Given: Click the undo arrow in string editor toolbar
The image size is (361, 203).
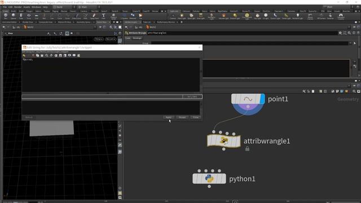Looking at the screenshot, I should click(x=24, y=55).
